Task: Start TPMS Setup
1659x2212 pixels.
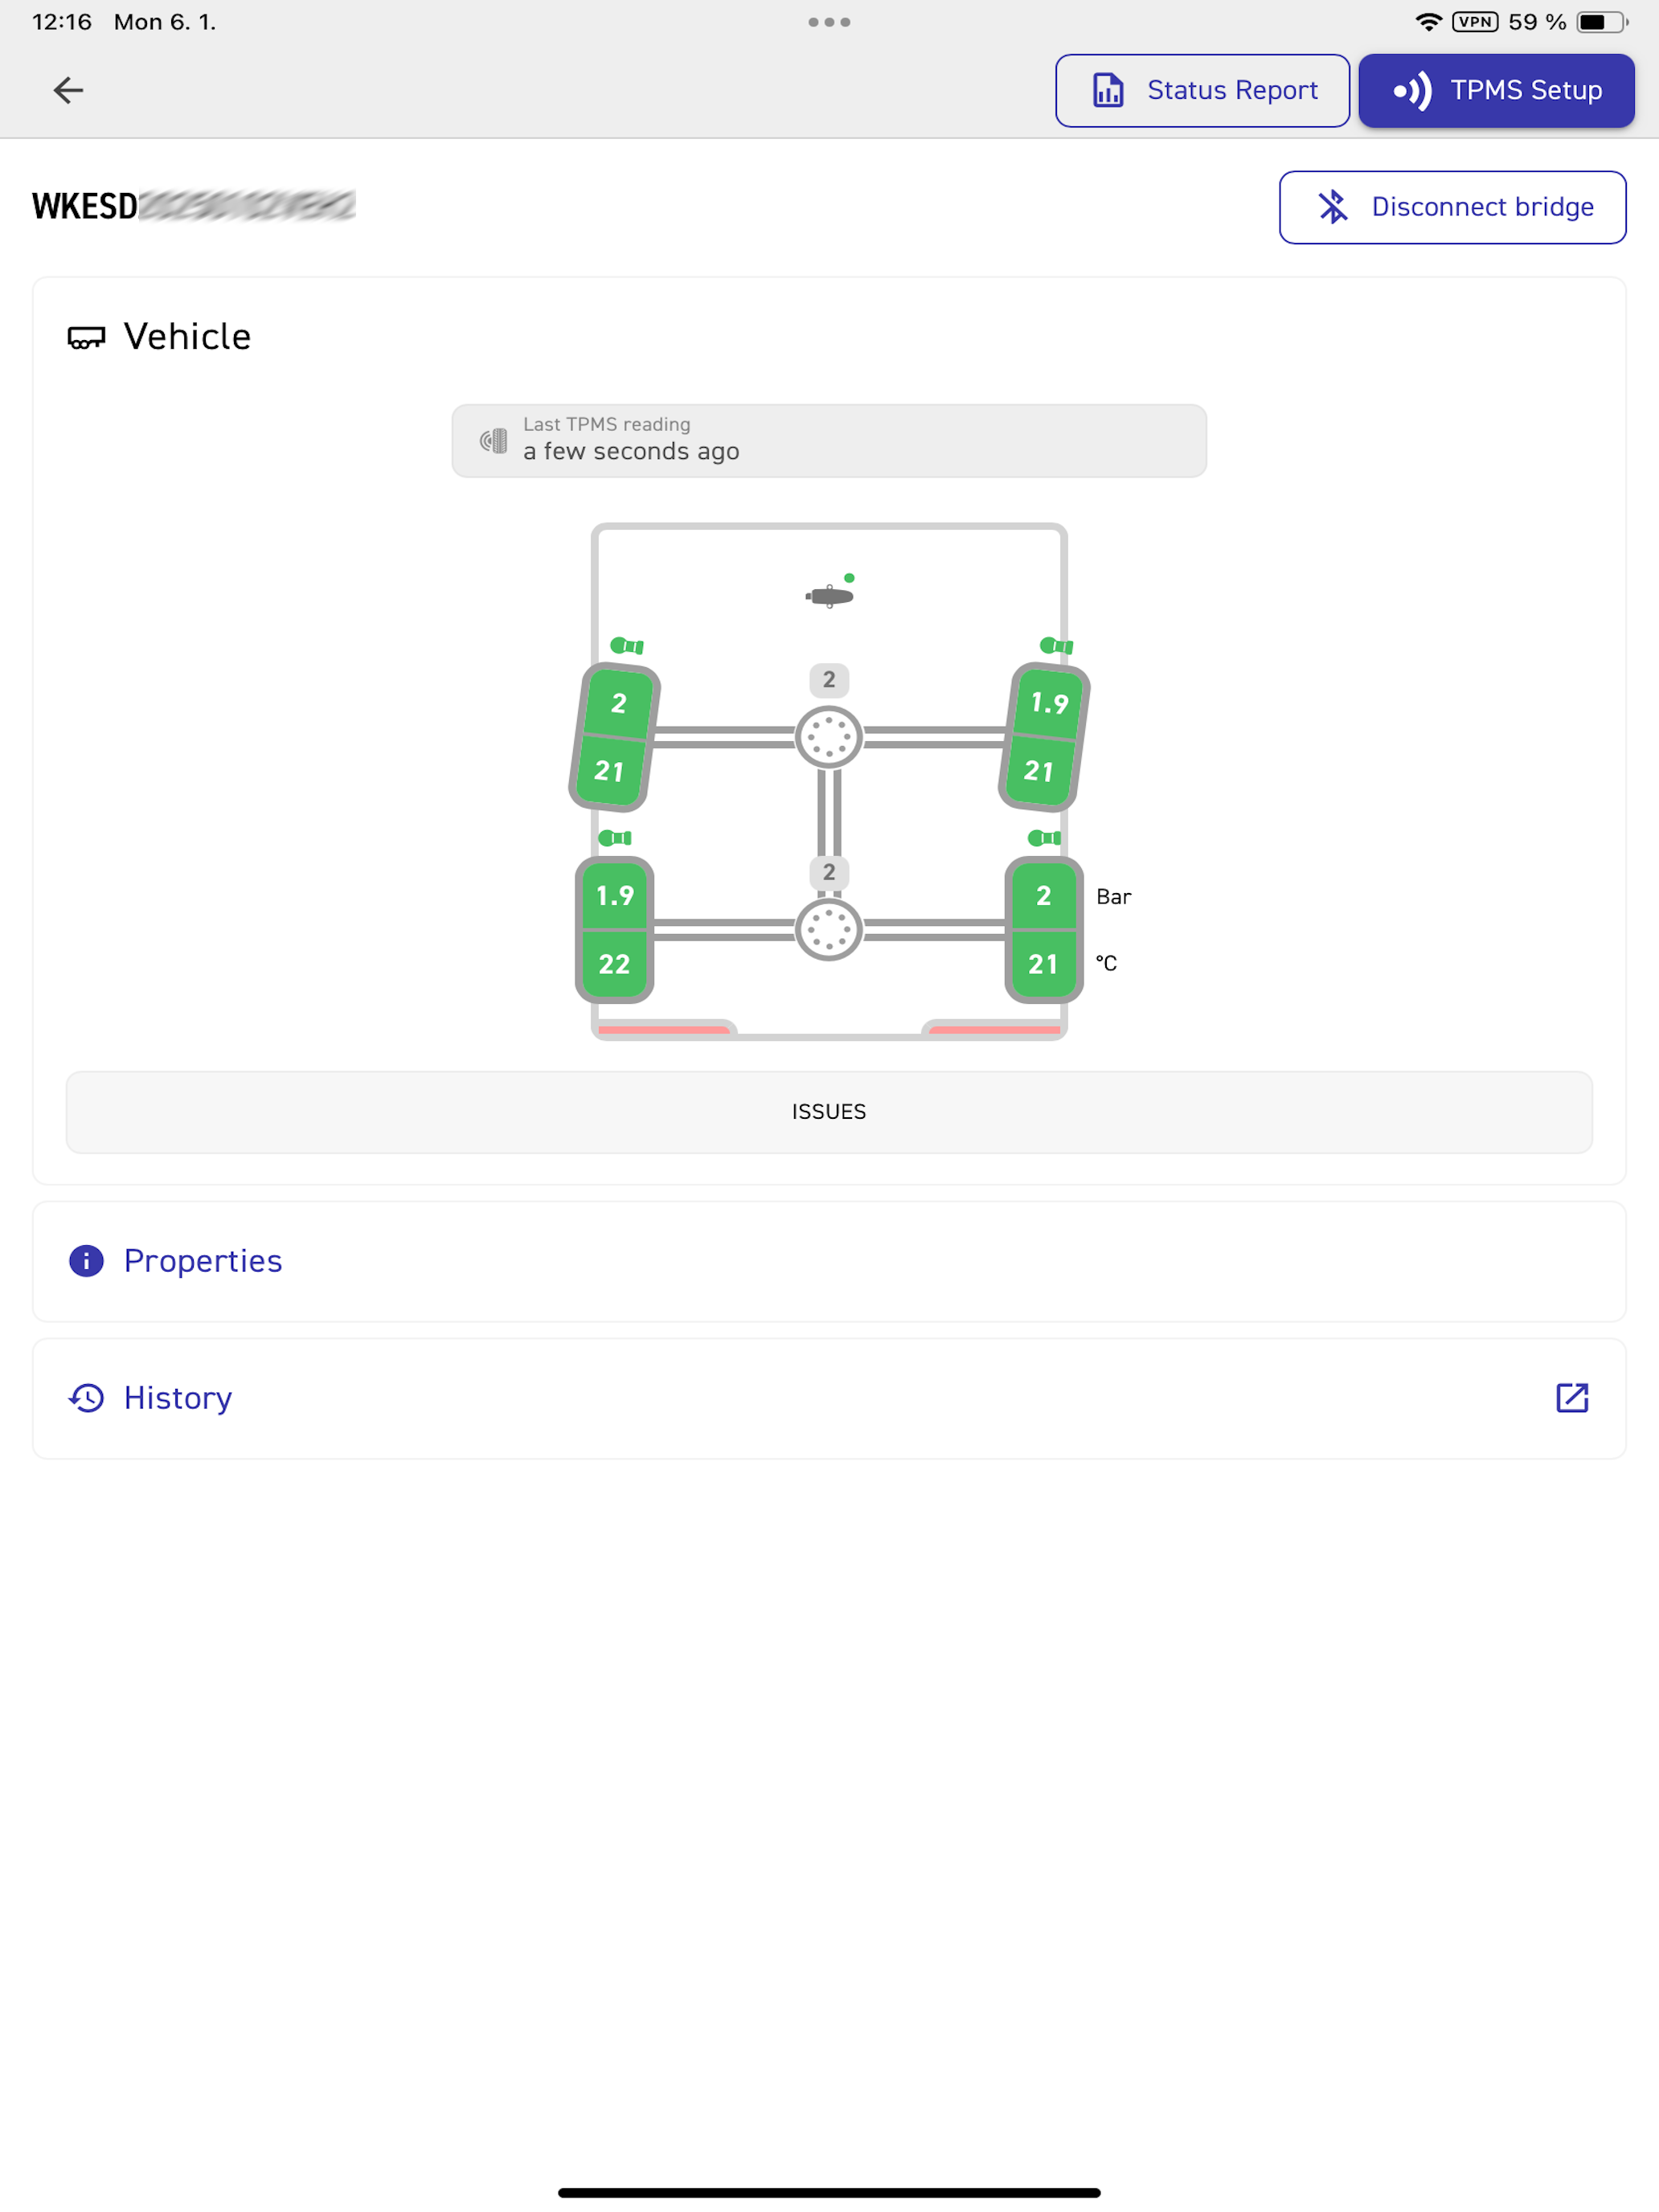Action: pyautogui.click(x=1496, y=91)
